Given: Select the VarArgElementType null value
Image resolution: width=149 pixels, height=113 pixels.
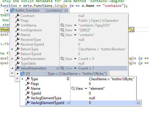Looking at the screenshot, I should [92, 98].
